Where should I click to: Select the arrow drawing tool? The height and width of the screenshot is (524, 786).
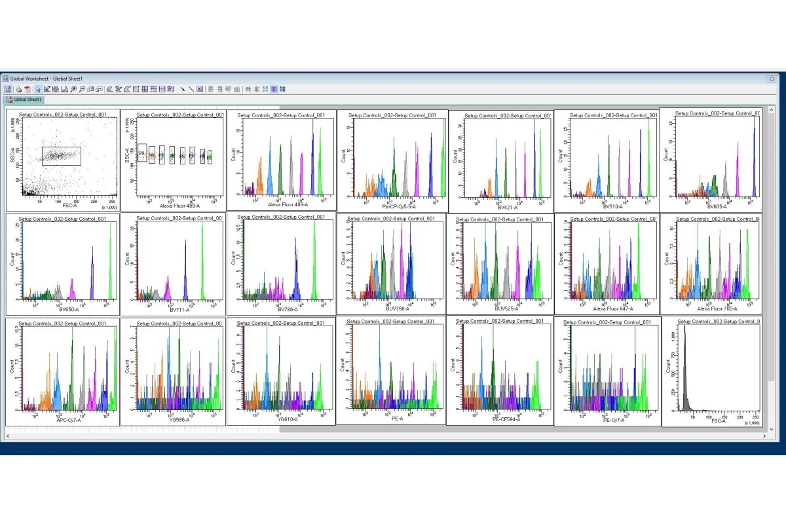[x=183, y=89]
